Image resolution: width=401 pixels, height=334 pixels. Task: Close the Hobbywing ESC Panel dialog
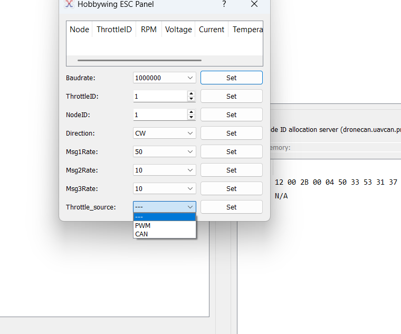tap(254, 4)
